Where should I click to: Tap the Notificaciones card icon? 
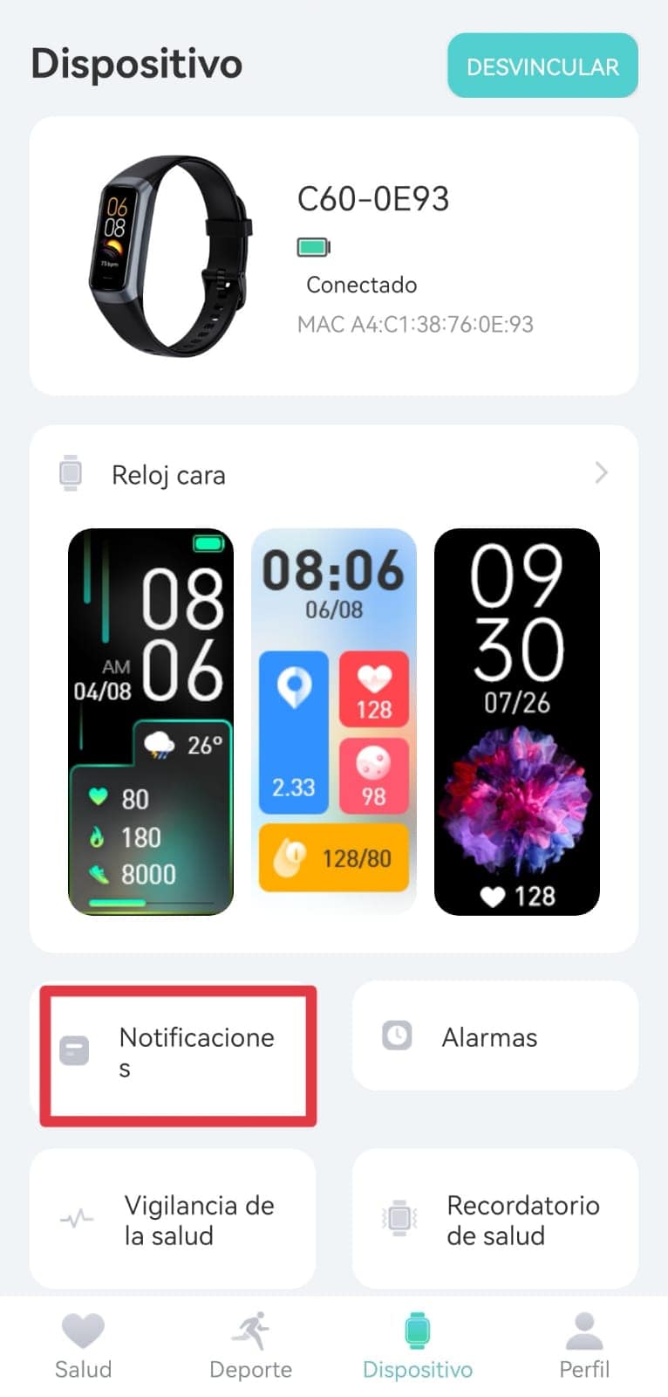tap(74, 1050)
